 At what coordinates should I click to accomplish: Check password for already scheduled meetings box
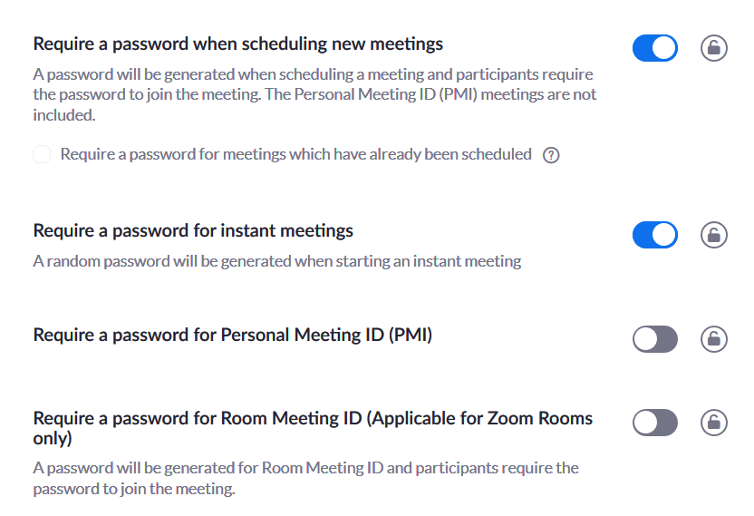[42, 154]
